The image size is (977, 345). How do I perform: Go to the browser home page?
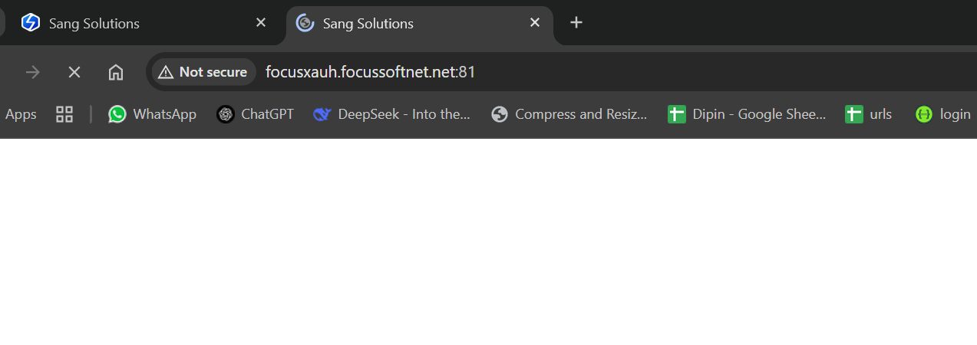click(x=116, y=72)
